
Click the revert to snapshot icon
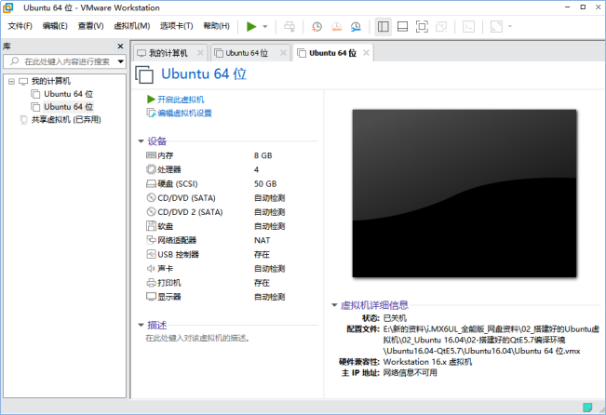click(x=336, y=26)
